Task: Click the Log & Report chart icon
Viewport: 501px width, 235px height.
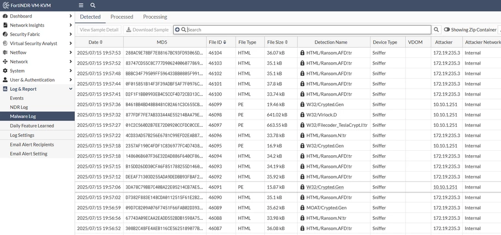Action: (5, 89)
